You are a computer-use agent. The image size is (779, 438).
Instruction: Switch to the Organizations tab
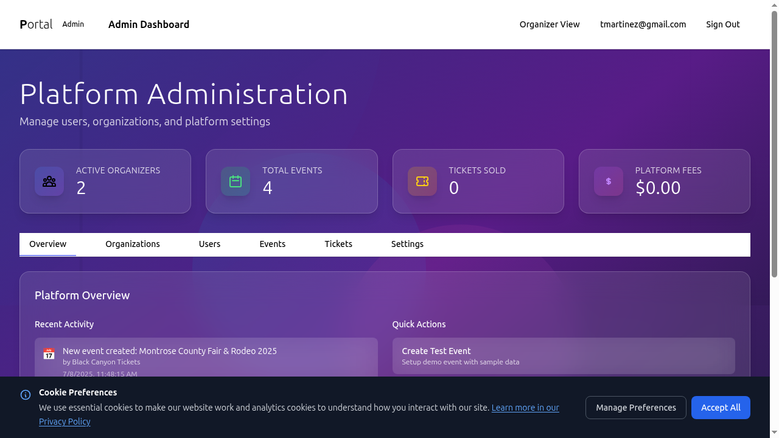[133, 244]
